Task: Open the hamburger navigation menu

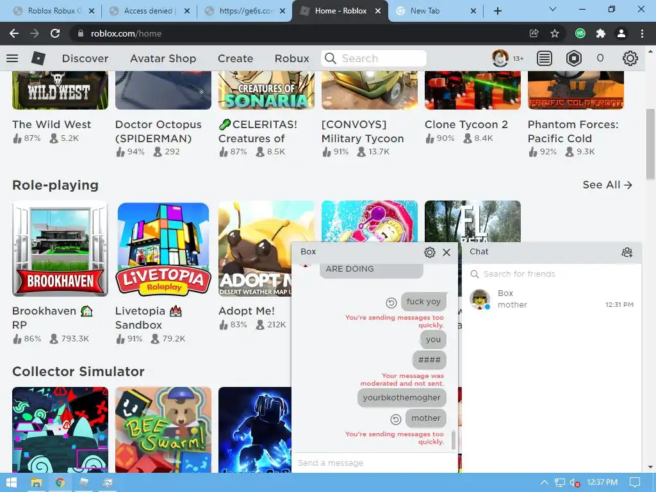Action: [x=12, y=58]
